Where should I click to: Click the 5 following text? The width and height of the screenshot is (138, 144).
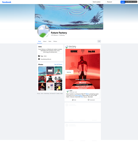[62, 35]
